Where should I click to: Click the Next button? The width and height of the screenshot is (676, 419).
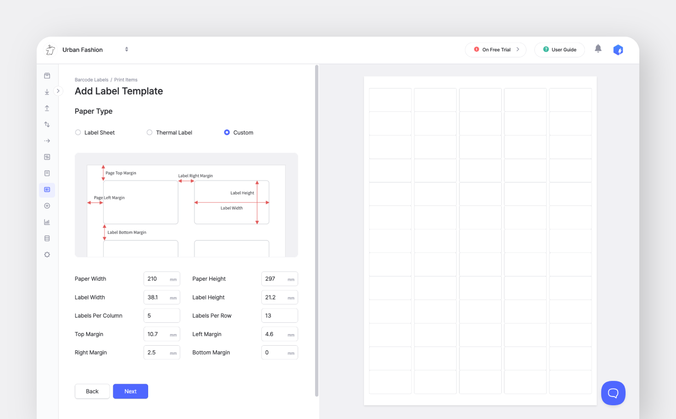(130, 391)
